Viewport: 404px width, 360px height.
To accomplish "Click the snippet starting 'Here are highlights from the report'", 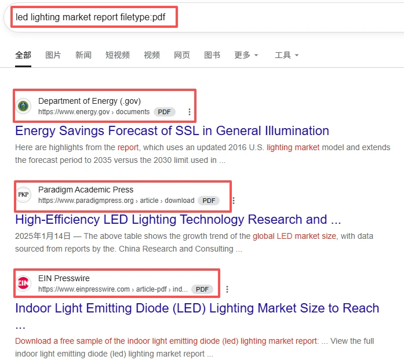I will (x=202, y=154).
